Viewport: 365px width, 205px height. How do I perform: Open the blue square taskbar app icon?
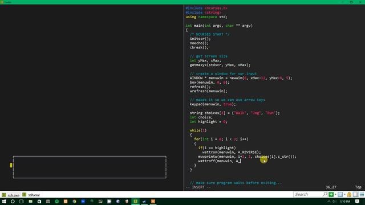[83, 201]
